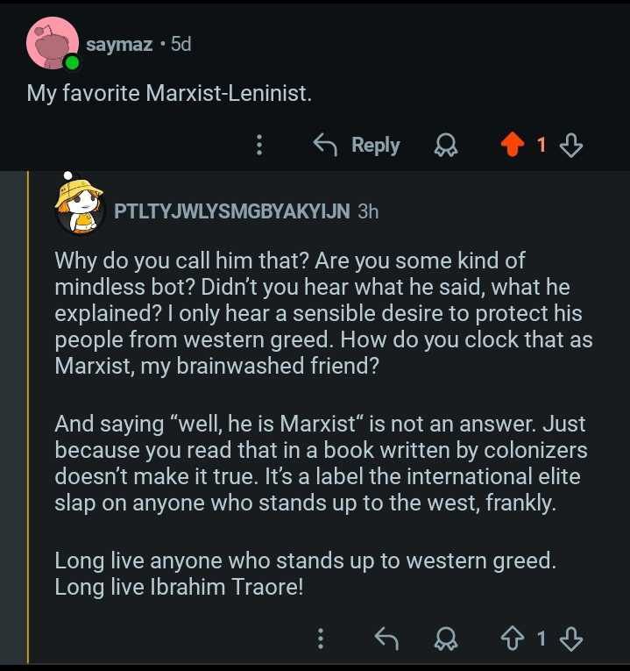Click Reply on saymaz's comment

point(357,146)
